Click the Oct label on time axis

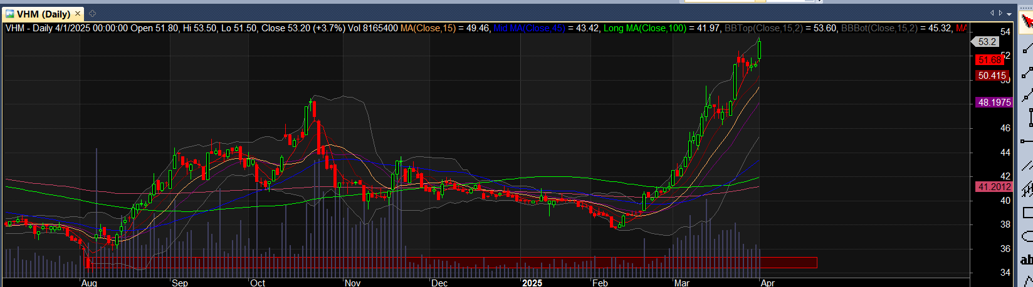258,283
